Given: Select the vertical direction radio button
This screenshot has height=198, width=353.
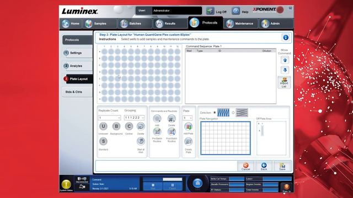Looking at the screenshot, I should click(215, 112).
